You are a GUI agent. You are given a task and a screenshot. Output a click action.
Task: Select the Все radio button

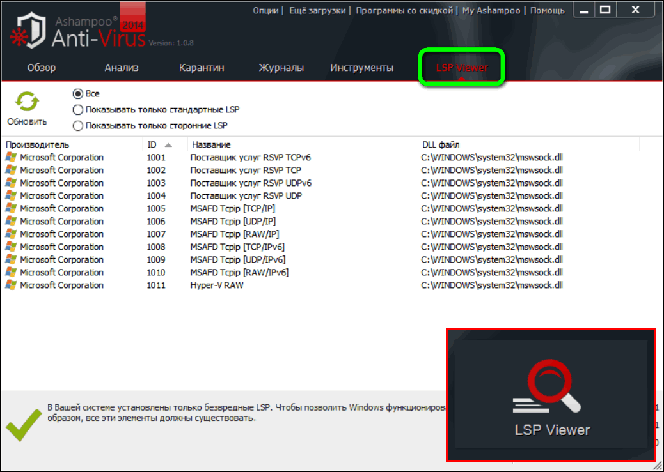click(x=78, y=93)
